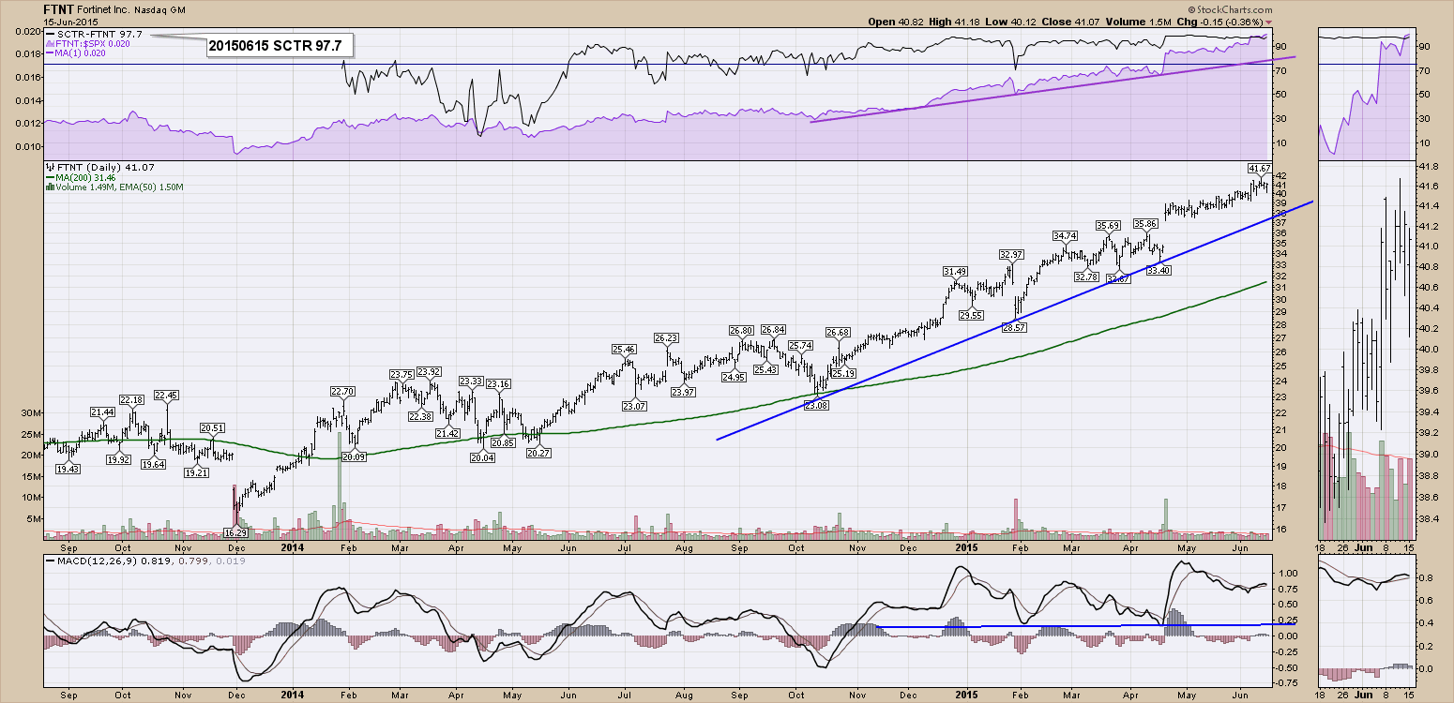Click the 26.84 price label
Screen dimensions: 1454x703
[x=774, y=329]
